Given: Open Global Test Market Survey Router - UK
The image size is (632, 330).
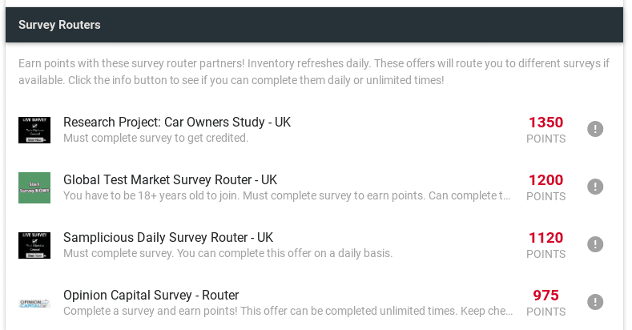Looking at the screenshot, I should [x=170, y=179].
